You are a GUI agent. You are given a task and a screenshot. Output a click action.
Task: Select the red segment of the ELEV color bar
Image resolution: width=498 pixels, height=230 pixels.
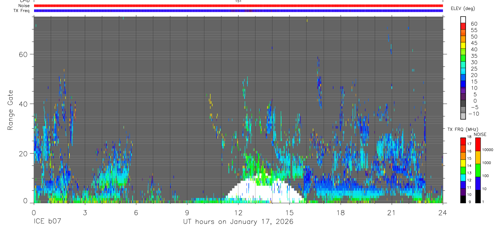[463, 26]
